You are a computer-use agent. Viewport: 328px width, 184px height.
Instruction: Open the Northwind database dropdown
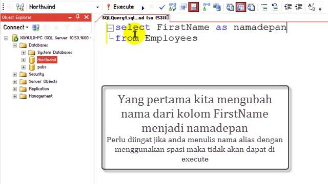tap(97, 7)
